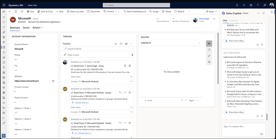Expand reply options chevron on 6/25/2023 email

click(125, 92)
